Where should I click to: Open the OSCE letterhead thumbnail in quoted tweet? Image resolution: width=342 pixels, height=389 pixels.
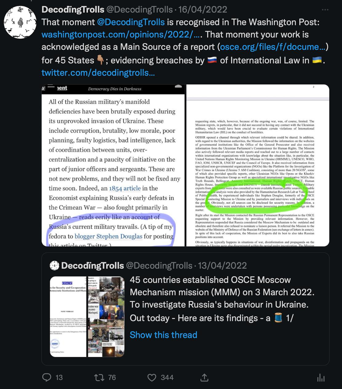coord(68,317)
